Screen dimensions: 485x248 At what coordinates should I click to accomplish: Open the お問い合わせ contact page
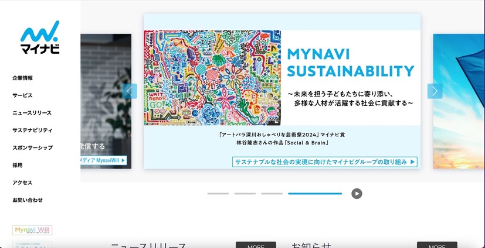28,200
